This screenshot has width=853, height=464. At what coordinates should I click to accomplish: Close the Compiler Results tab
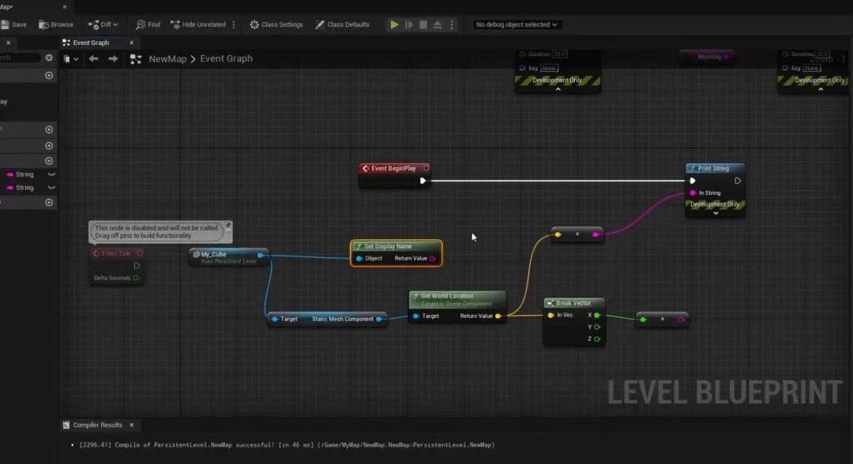point(132,425)
